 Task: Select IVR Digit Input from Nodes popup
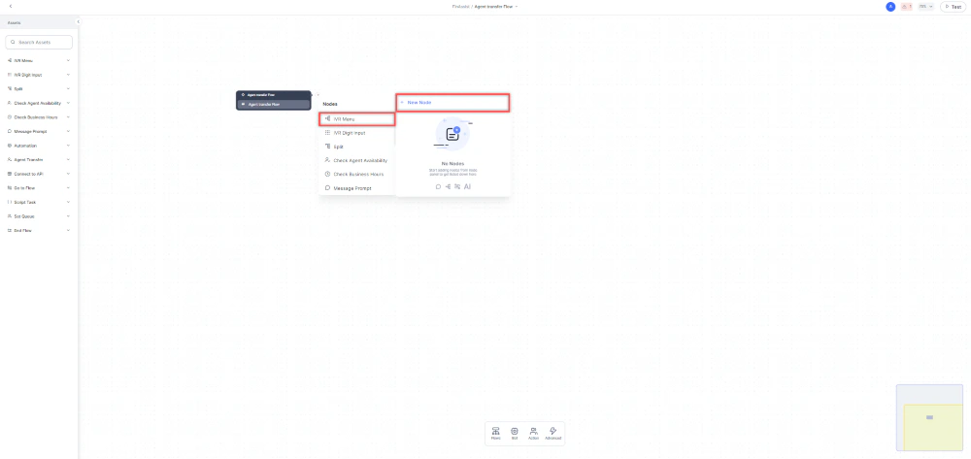(x=356, y=133)
